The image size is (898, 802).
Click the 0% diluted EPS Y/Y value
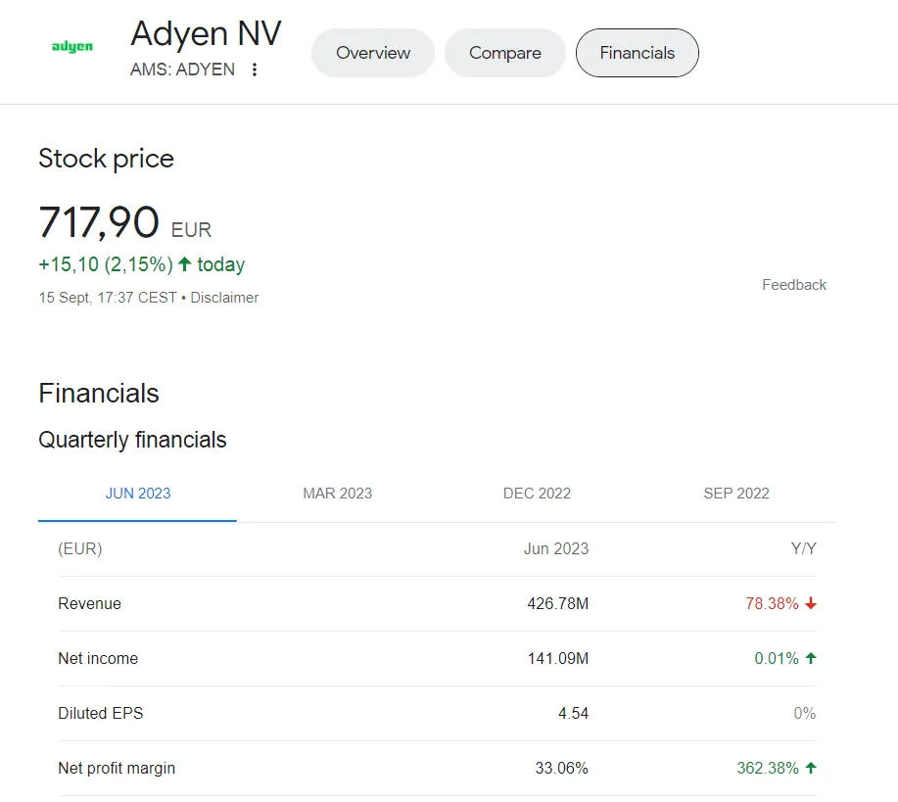tap(805, 713)
